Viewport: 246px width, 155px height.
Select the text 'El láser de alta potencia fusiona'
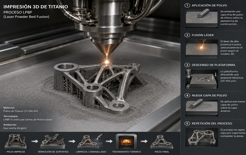click(231, 43)
